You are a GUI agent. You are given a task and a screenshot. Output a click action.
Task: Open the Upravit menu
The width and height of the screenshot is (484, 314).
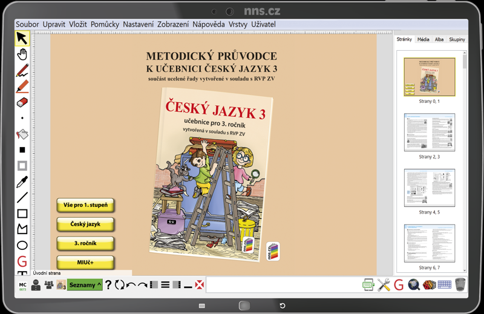point(54,24)
